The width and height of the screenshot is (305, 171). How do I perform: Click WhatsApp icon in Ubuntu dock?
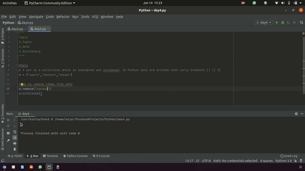pyautogui.click(x=40, y=167)
